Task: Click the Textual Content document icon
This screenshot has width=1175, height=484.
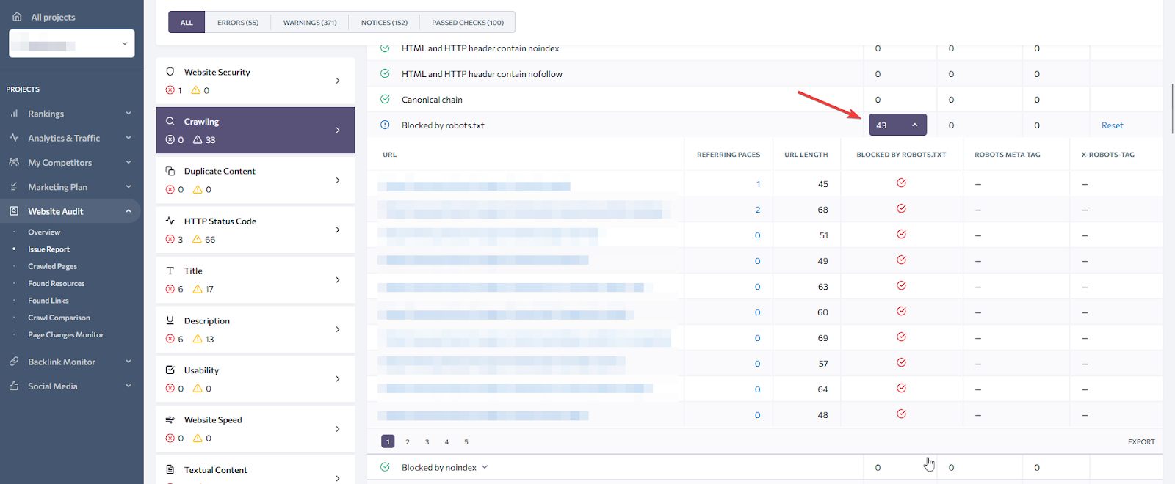Action: (170, 469)
